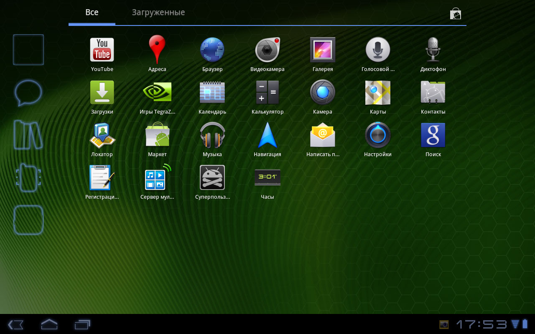
Task: Select the Все tab
Action: click(x=92, y=13)
